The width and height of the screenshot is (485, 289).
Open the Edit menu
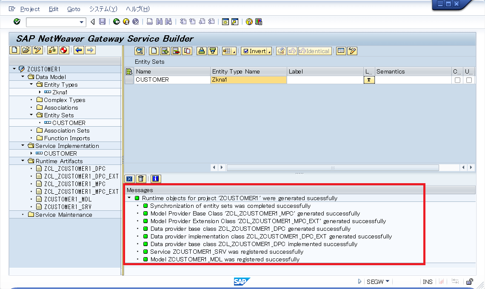(x=54, y=9)
